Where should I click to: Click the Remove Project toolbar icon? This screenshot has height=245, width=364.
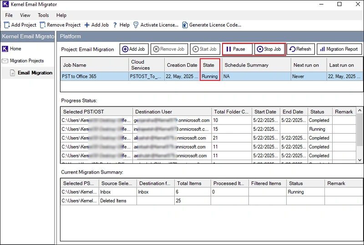tap(43, 25)
